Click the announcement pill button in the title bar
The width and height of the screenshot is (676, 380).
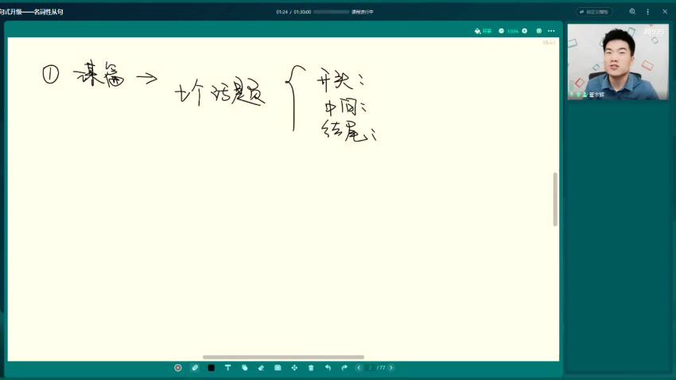pyautogui.click(x=594, y=12)
